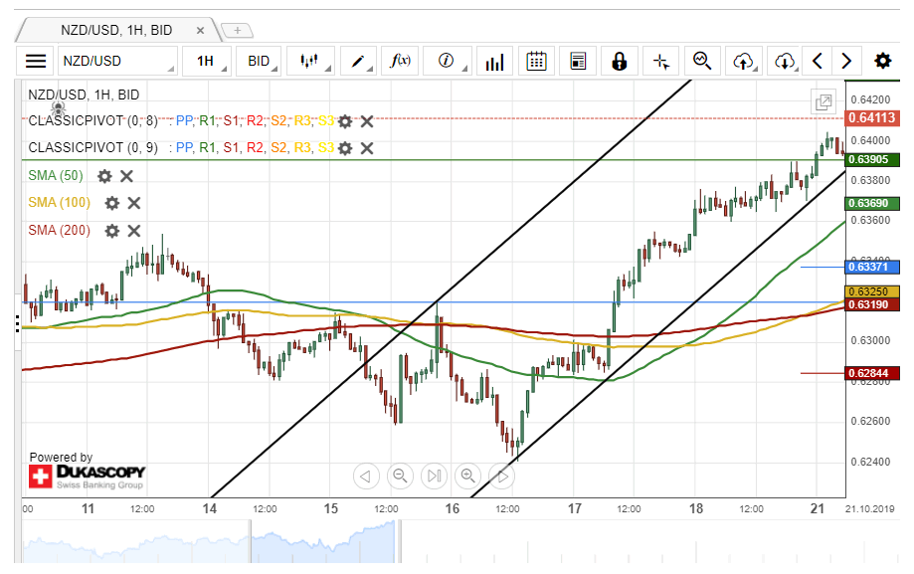Image resolution: width=914 pixels, height=574 pixels.
Task: Click the highlighted range in overview navigator
Action: (x=322, y=541)
